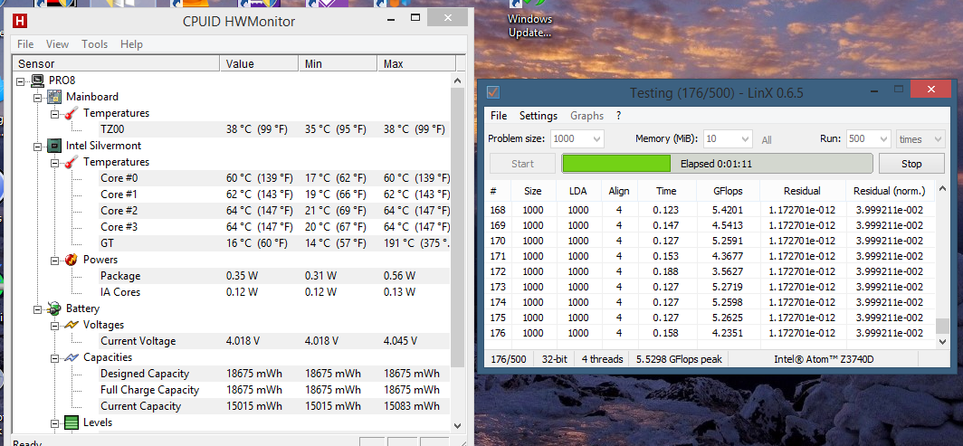Screen dimensions: 963x446
Task: Open HWMonitor File menu
Action: pos(25,44)
